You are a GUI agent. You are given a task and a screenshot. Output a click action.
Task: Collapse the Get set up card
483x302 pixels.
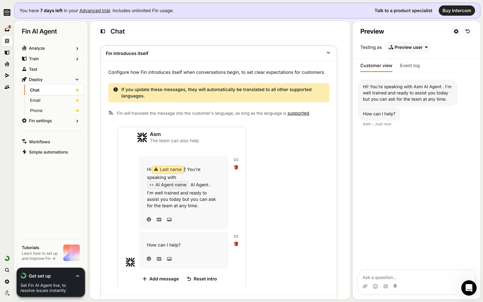pos(77,276)
